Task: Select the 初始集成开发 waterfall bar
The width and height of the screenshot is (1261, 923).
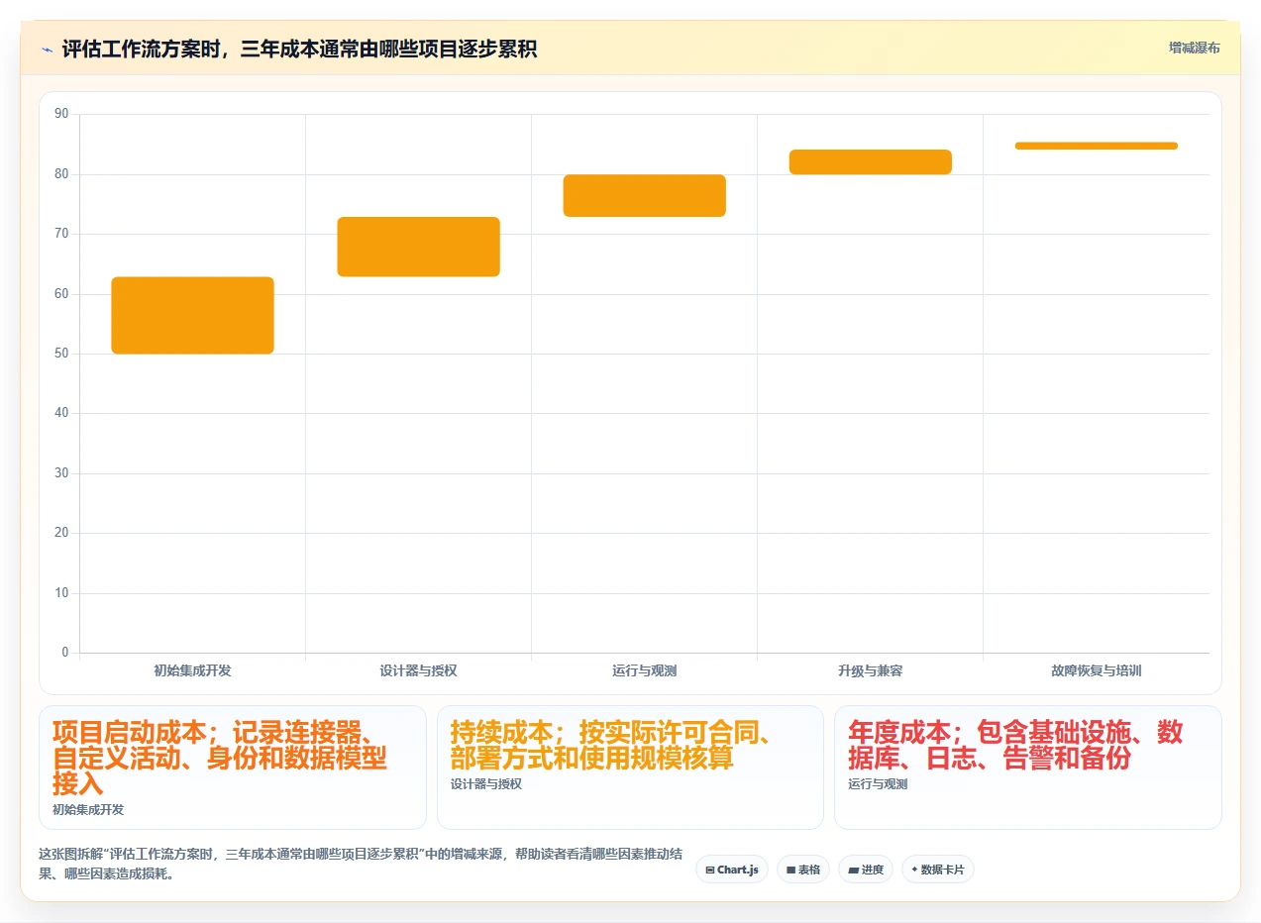Action: point(192,315)
